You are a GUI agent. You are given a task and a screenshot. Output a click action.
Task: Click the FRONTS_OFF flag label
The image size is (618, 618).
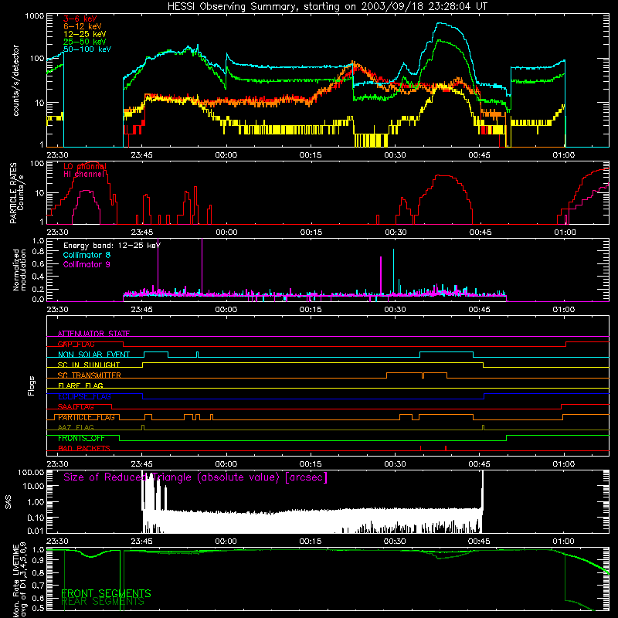pyautogui.click(x=82, y=438)
